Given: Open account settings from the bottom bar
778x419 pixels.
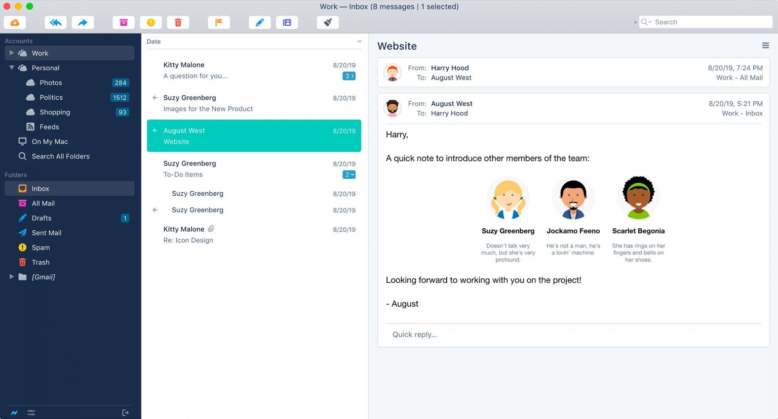Looking at the screenshot, I should (31, 412).
